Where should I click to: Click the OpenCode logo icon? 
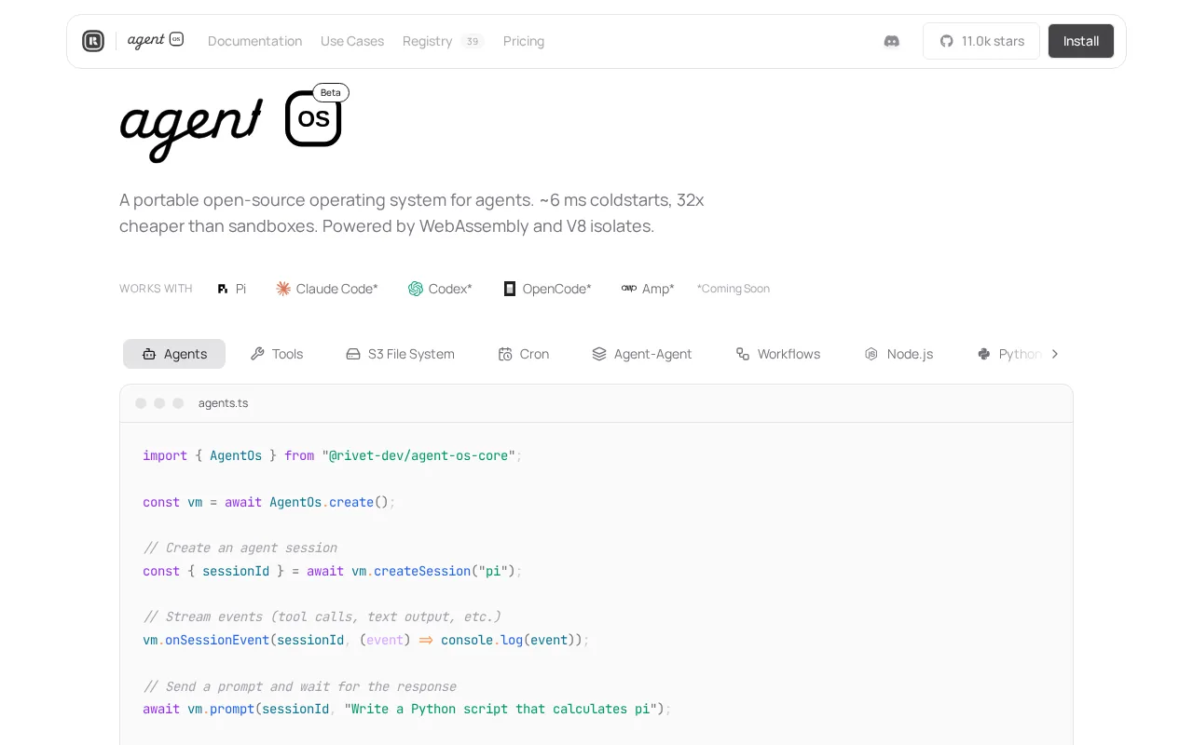pyautogui.click(x=510, y=289)
